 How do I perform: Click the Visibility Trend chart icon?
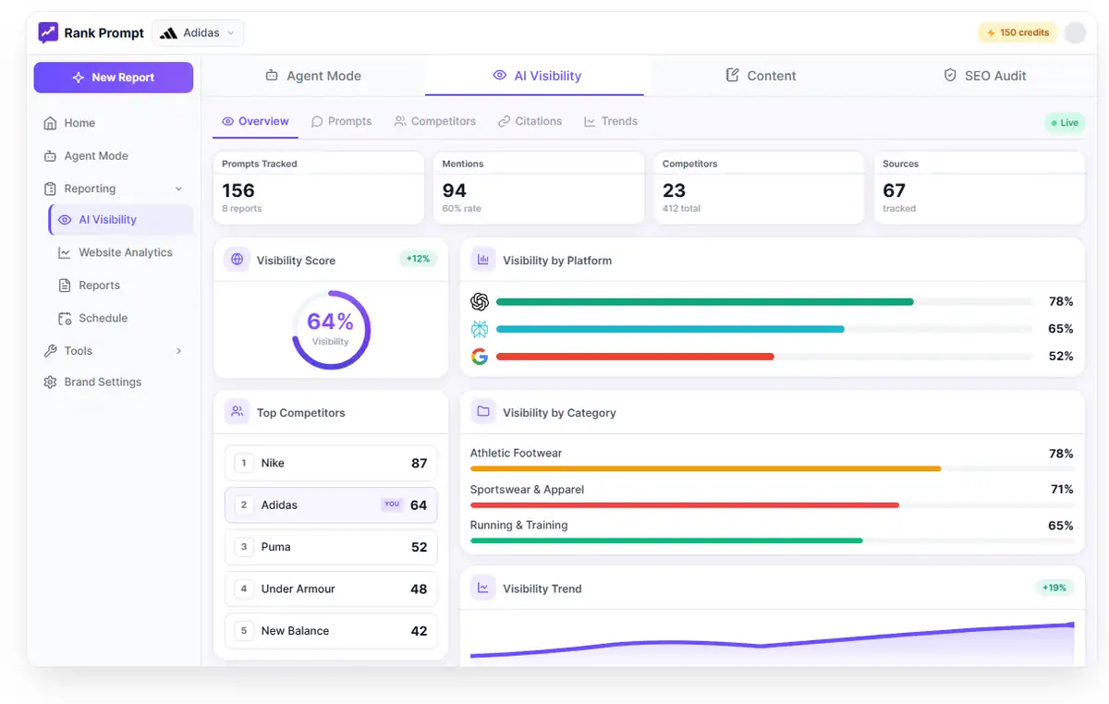(x=483, y=588)
